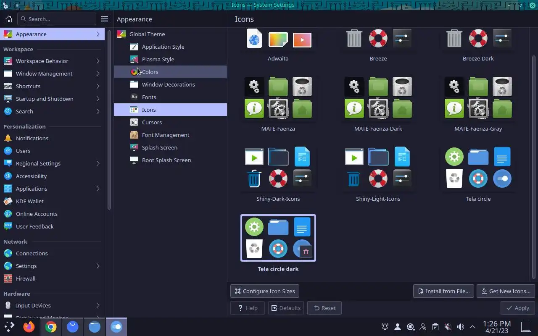
Task: Open the Notifications bell icon
Action: [x=8, y=138]
